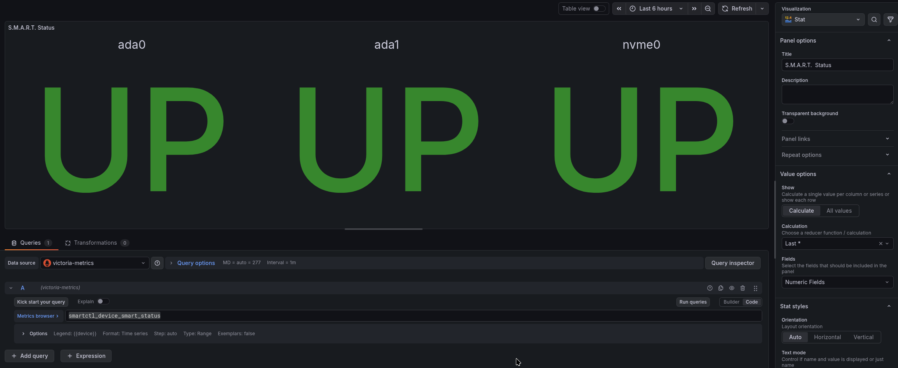Enable Transparent background switch

(788, 121)
